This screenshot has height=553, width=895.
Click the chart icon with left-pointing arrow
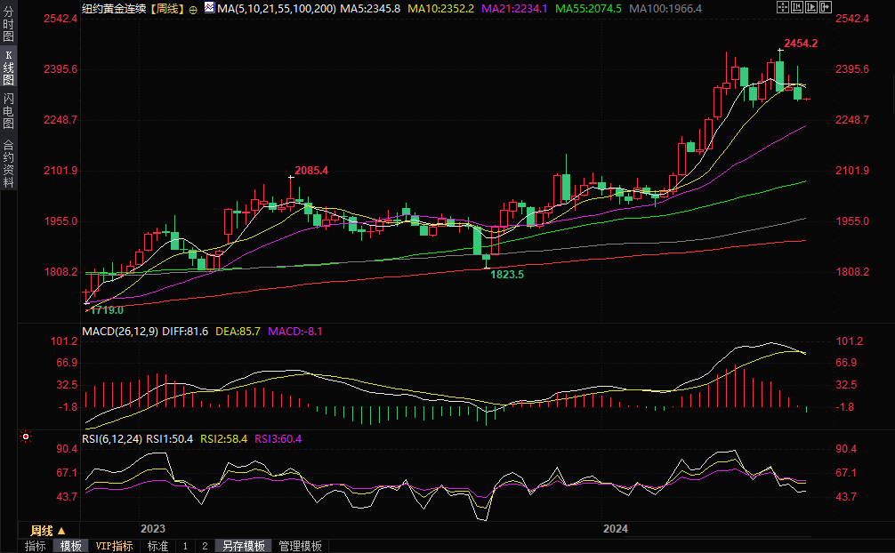coord(796,8)
